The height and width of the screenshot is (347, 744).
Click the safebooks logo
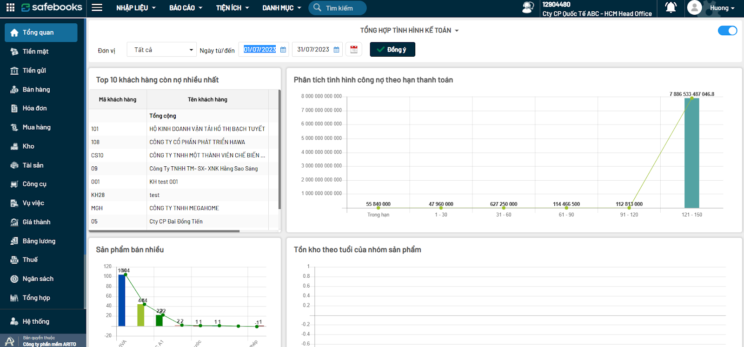tap(52, 7)
